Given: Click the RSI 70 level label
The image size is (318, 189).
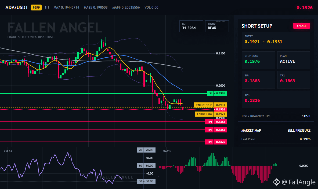Looking at the screenshot, I should [146, 150].
